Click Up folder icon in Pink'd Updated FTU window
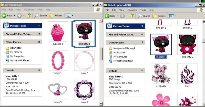The image size is (205, 107). pos(132,16)
